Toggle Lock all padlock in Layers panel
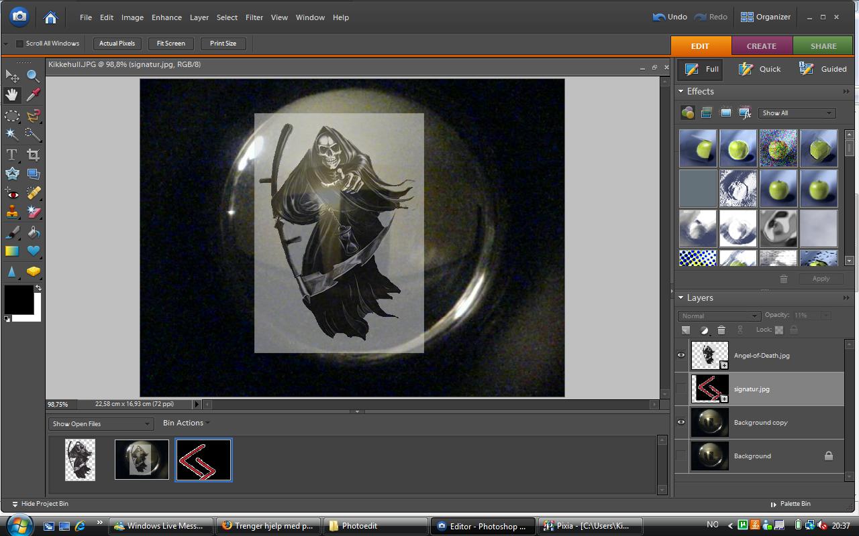This screenshot has height=536, width=859. pyautogui.click(x=794, y=330)
